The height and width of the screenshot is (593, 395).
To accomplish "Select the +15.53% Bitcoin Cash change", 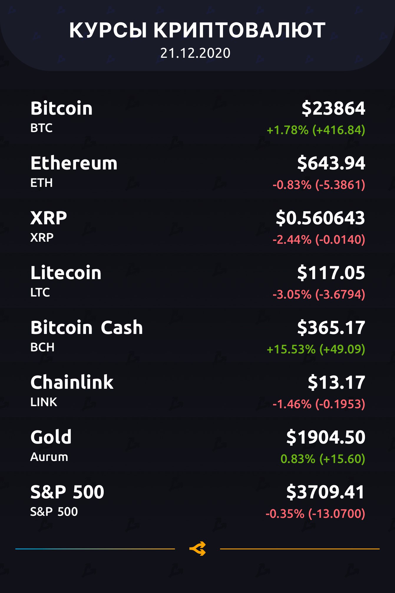I will click(316, 349).
